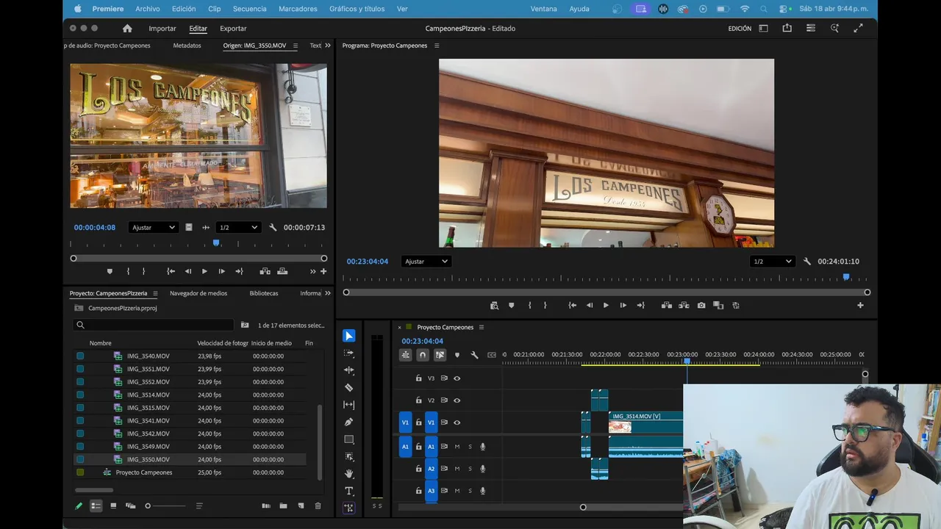Image resolution: width=941 pixels, height=529 pixels.
Task: Select the Rectangle tool
Action: pos(349,439)
